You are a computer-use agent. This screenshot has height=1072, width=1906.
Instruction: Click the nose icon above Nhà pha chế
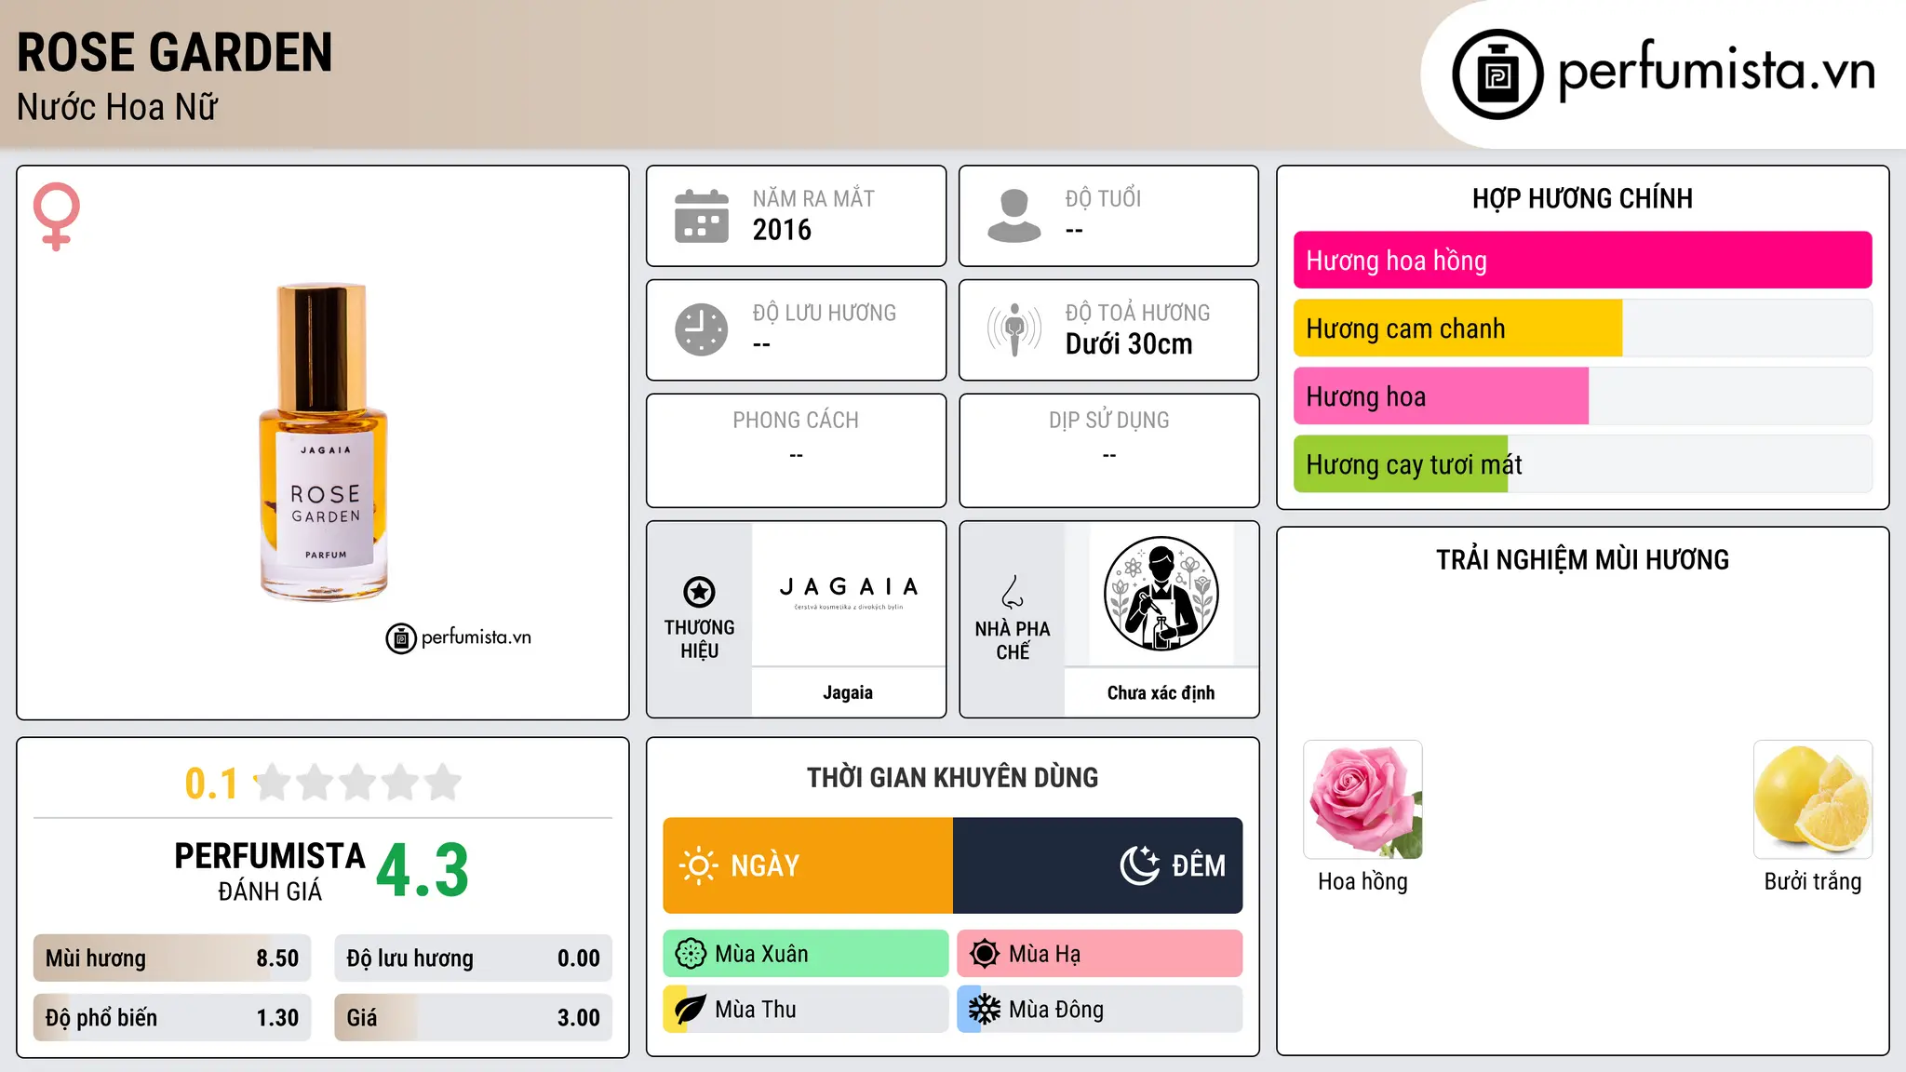(x=1013, y=592)
